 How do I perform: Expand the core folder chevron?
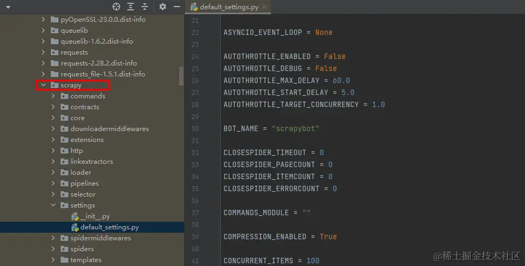(53, 118)
